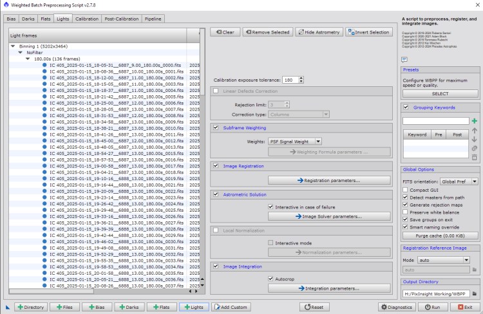Screen dimensions: 483x314
Task: Click the move keyword down arrow
Action: click(474, 139)
